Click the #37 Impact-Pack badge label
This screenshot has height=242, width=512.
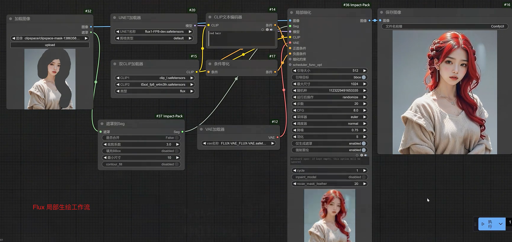[x=169, y=116]
